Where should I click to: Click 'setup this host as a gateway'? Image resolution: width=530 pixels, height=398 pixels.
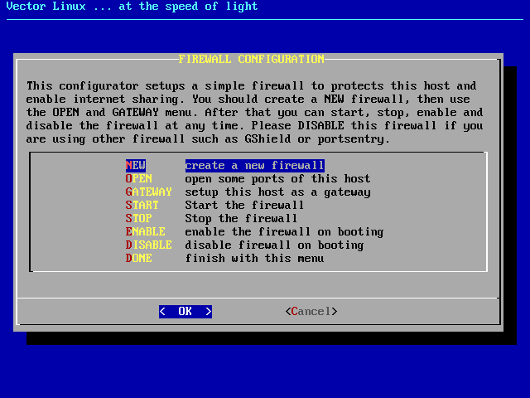point(277,192)
